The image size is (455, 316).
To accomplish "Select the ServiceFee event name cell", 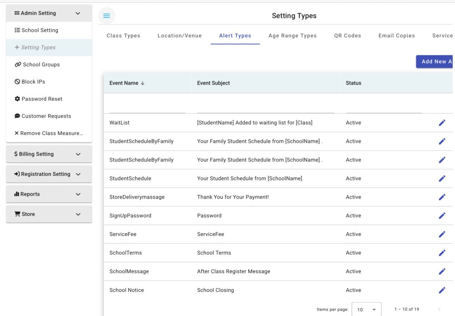I will click(123, 234).
